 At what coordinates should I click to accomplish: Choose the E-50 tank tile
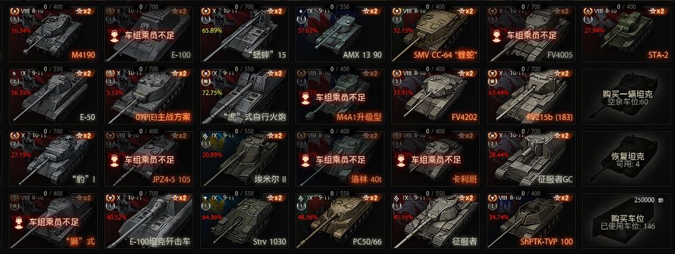coord(53,97)
